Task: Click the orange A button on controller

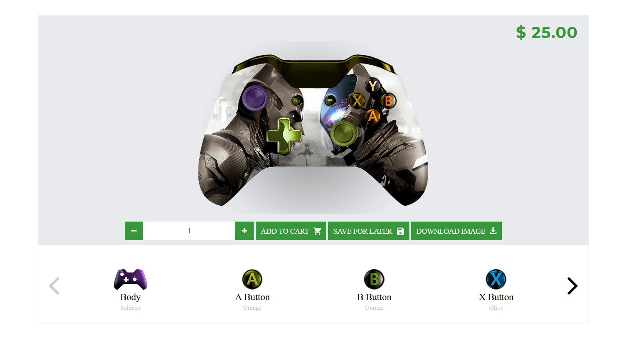Action: pos(373,116)
